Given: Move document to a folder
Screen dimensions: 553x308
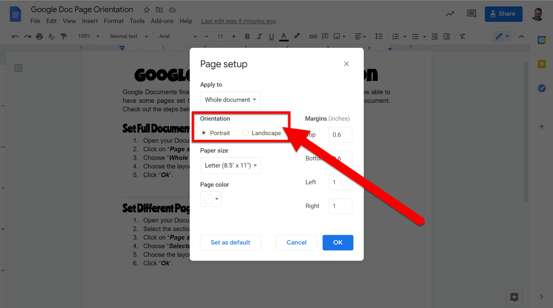Looking at the screenshot, I should click(x=159, y=10).
